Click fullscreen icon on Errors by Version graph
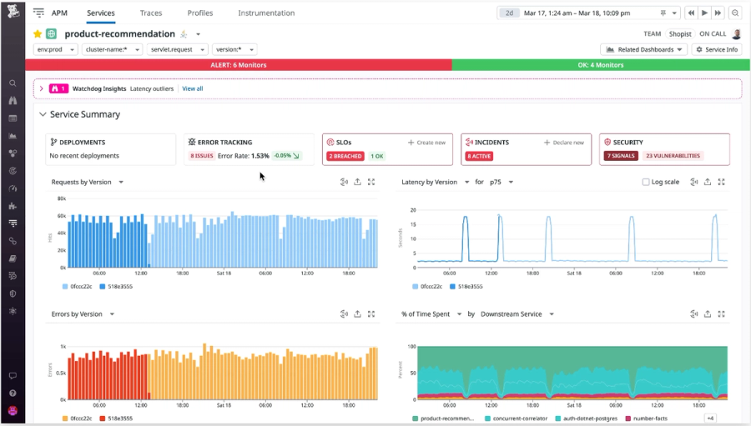 click(371, 314)
